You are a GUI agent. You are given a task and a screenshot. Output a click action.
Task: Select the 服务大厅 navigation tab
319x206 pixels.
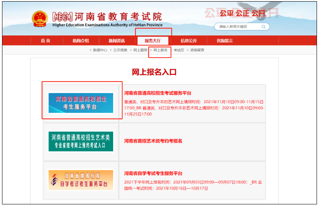click(152, 41)
